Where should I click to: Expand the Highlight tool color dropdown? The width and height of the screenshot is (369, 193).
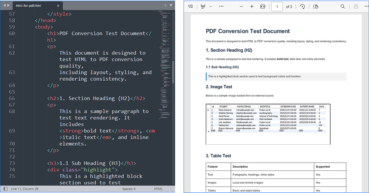click(211, 6)
